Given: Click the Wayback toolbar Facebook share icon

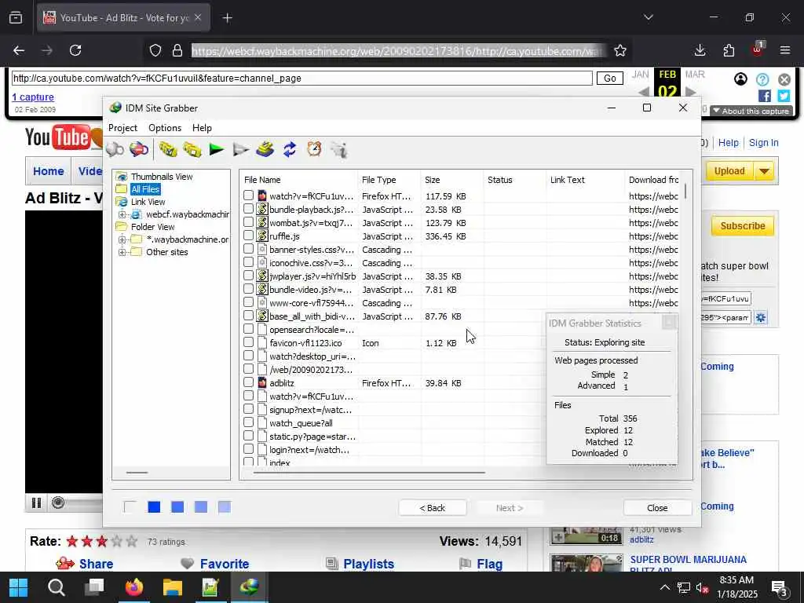Looking at the screenshot, I should click(x=765, y=96).
